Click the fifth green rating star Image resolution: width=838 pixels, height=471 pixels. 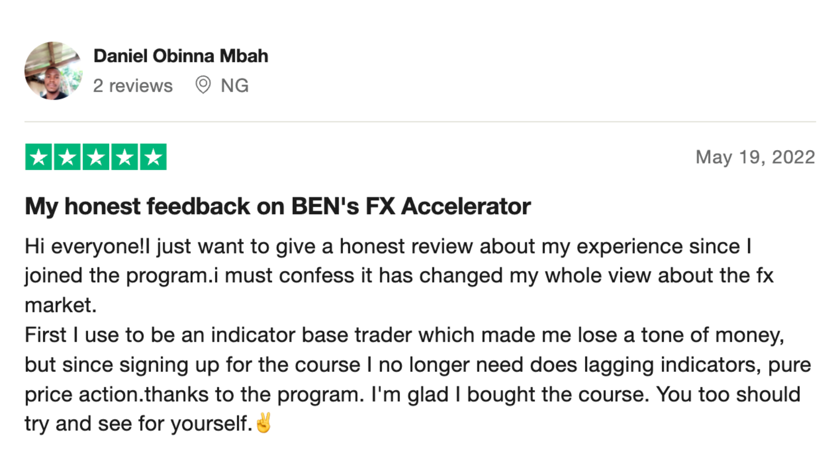pyautogui.click(x=153, y=157)
